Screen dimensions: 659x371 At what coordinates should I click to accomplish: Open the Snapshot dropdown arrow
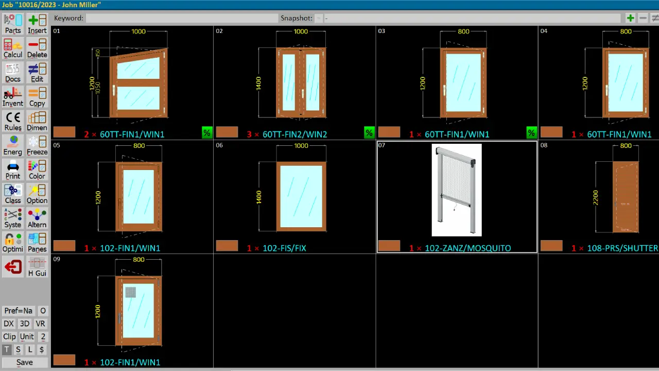click(x=319, y=18)
